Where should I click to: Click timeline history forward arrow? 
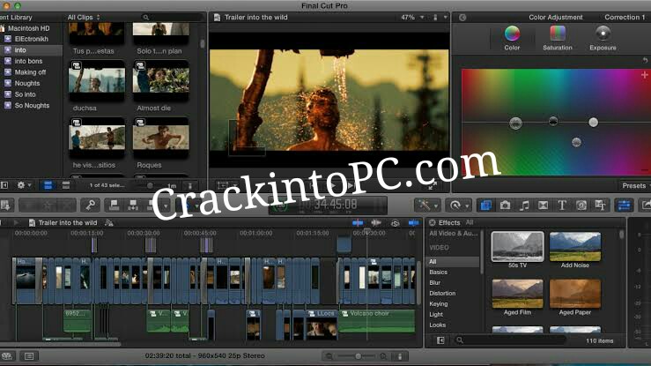point(16,222)
